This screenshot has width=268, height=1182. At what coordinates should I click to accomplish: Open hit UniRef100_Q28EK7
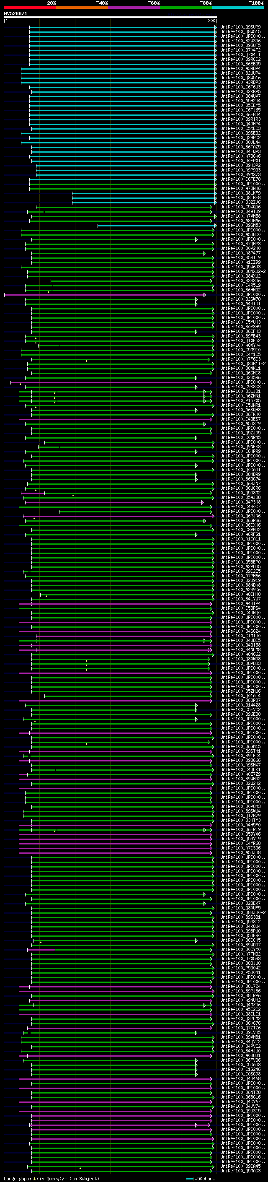pos(240,903)
